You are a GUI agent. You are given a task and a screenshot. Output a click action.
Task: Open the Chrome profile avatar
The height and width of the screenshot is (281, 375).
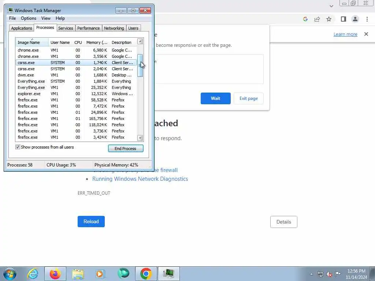coord(355,19)
